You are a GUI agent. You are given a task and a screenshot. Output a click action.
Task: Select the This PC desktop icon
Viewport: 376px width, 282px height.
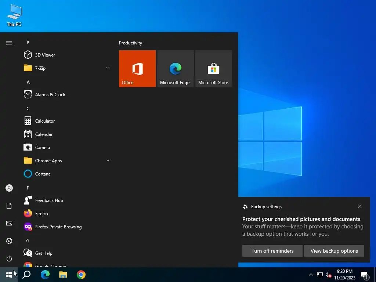(x=14, y=15)
